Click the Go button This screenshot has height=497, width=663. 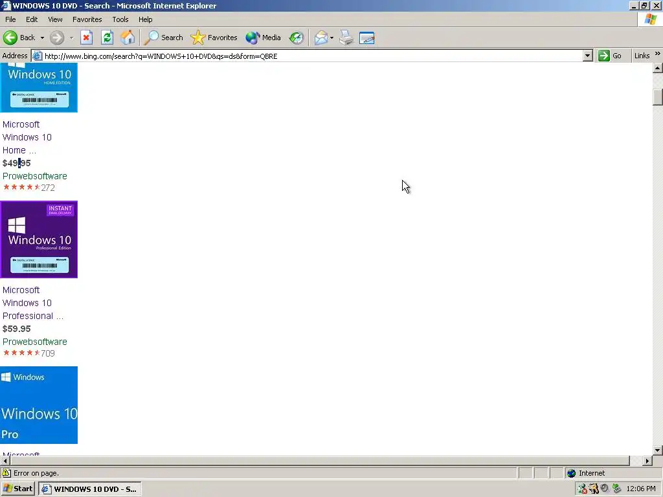coord(610,56)
